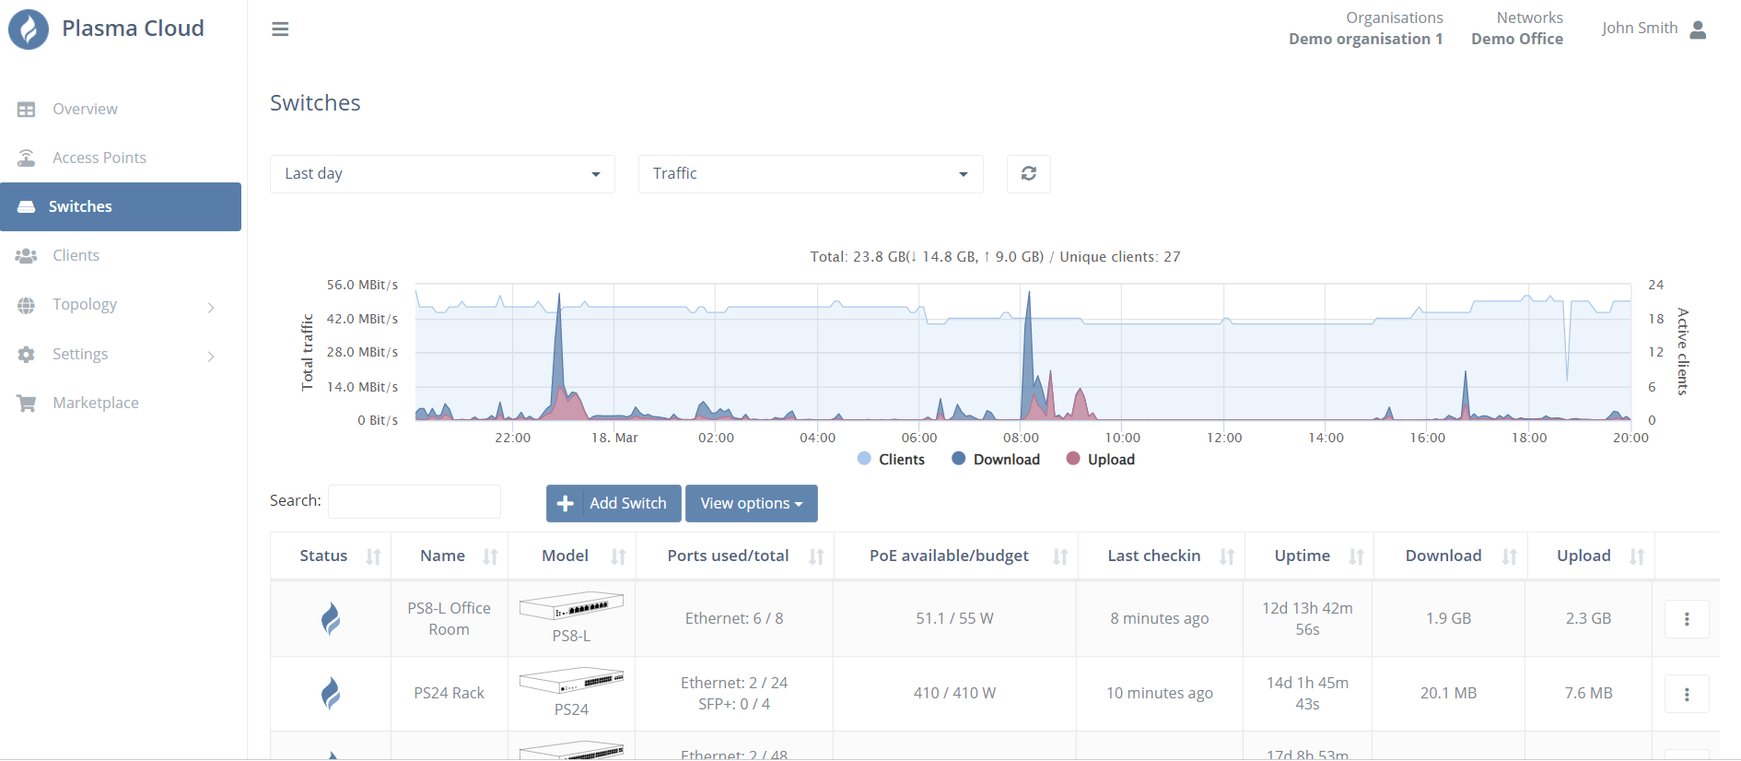Click '10 minutes ago' last checkin cell
This screenshot has width=1741, height=761.
point(1160,693)
